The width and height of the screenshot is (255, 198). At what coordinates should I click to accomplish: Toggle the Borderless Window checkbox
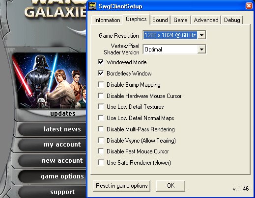(101, 74)
